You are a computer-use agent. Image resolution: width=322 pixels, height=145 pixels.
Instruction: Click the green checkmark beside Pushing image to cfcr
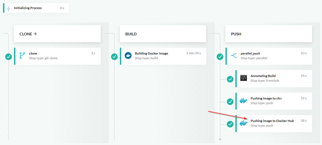230,102
